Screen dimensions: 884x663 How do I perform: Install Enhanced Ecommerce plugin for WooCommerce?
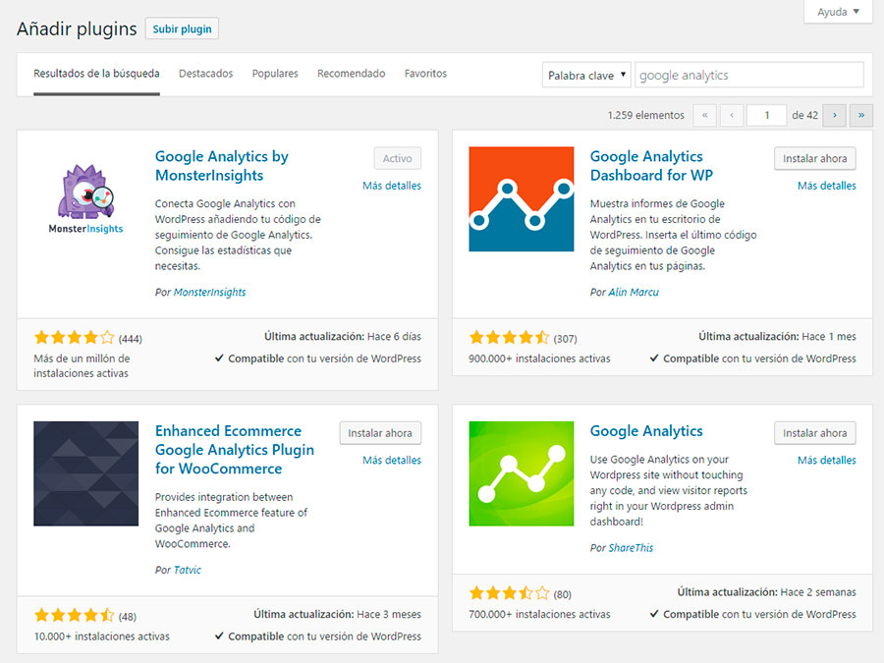tap(380, 432)
